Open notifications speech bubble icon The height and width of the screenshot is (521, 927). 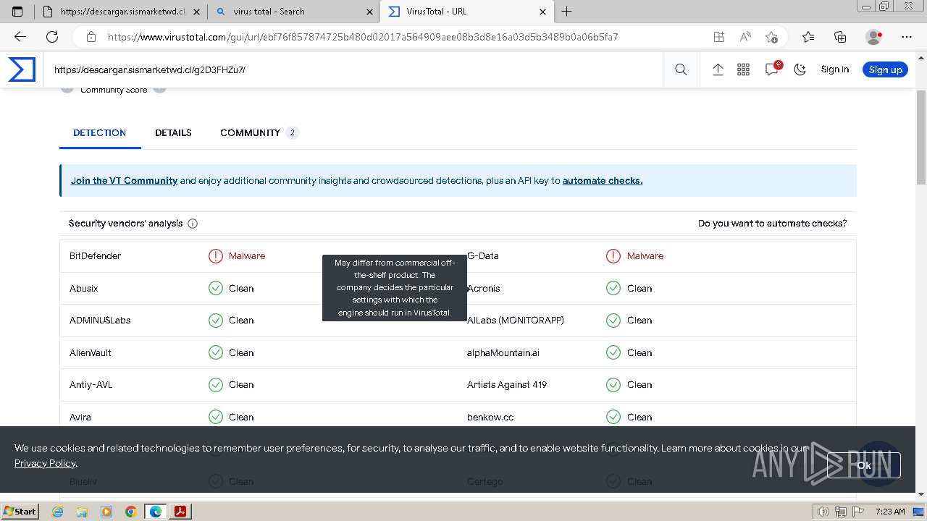(x=772, y=69)
